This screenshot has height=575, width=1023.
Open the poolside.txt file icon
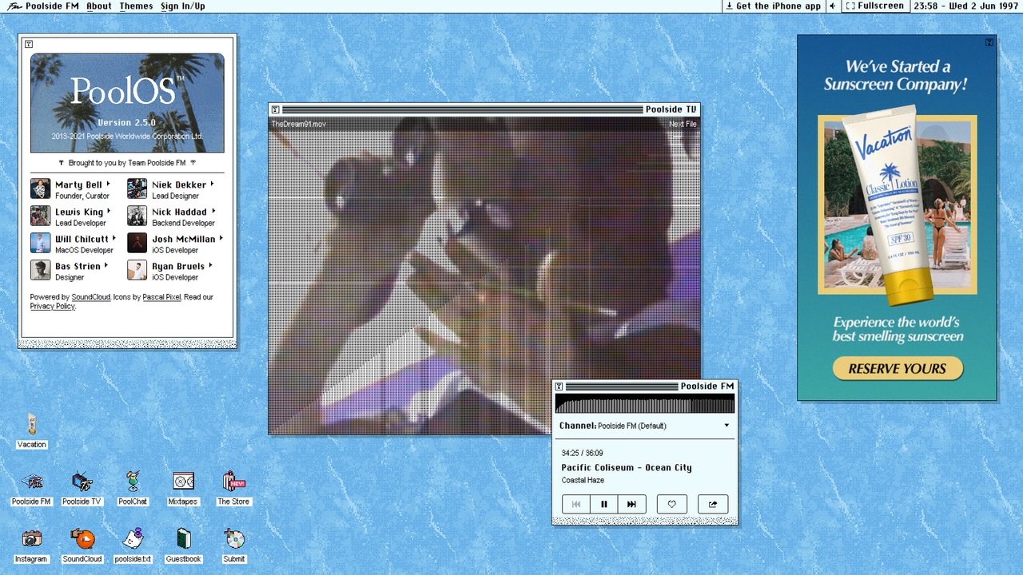click(x=133, y=545)
